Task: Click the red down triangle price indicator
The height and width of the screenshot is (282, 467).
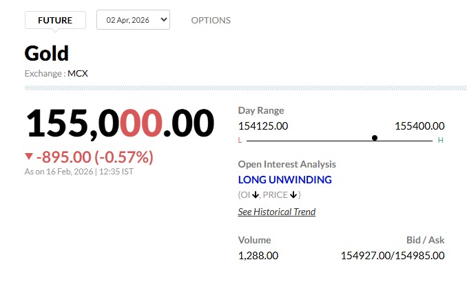Action: tap(28, 157)
